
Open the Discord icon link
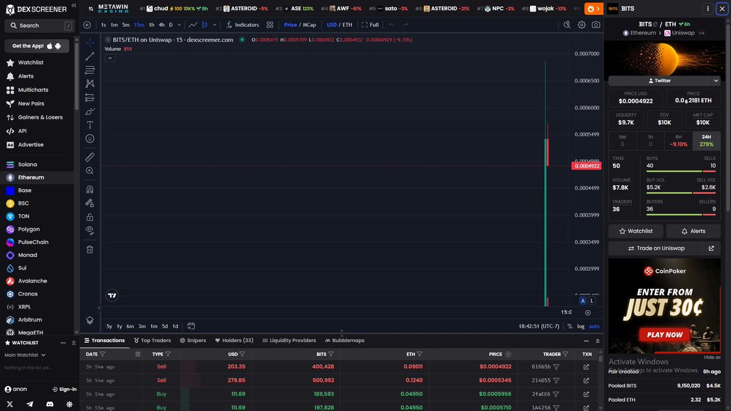click(x=50, y=404)
